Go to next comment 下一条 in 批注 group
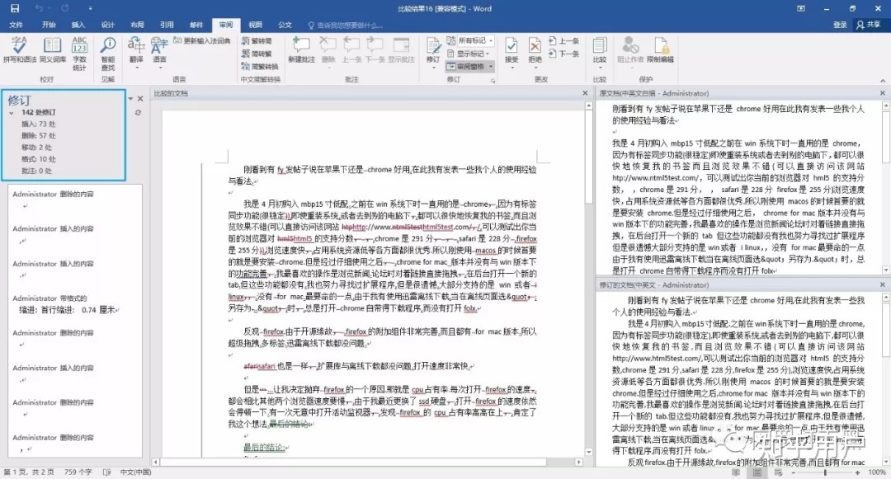 tap(375, 50)
